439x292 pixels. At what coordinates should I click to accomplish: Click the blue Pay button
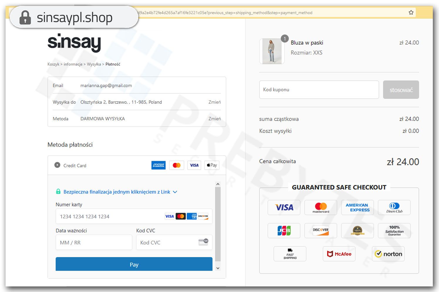[x=134, y=264]
